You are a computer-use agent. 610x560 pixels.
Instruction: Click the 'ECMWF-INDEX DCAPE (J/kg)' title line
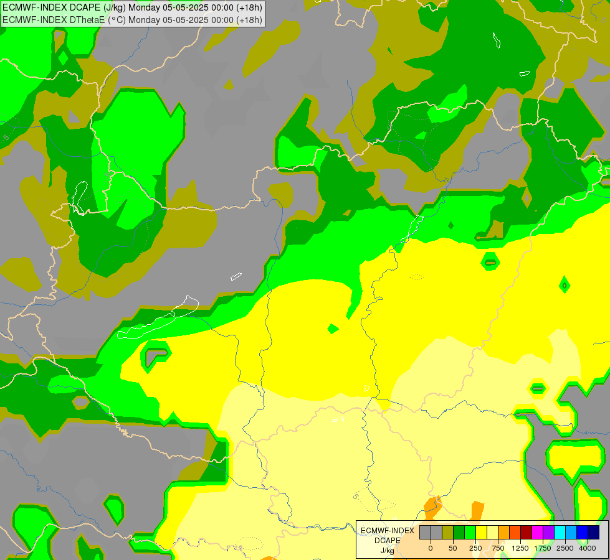132,7
